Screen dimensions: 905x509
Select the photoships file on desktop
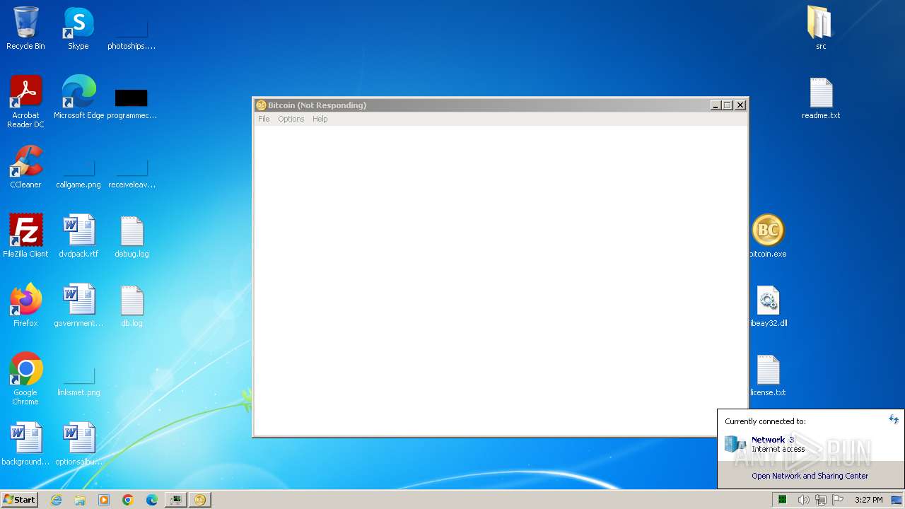coord(132,32)
